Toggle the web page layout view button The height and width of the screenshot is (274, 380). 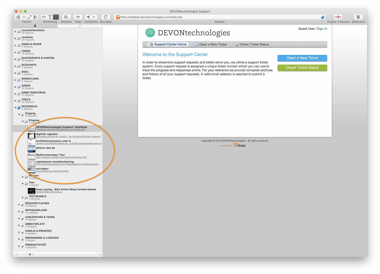pyautogui.click(x=56, y=17)
